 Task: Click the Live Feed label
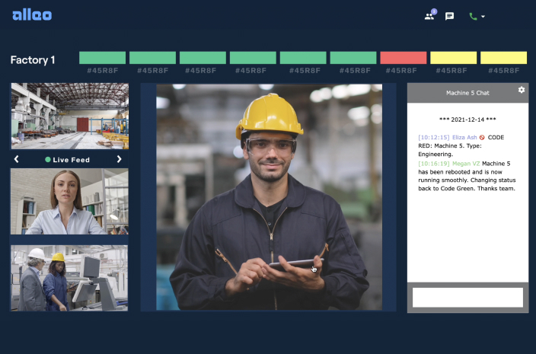click(x=71, y=160)
